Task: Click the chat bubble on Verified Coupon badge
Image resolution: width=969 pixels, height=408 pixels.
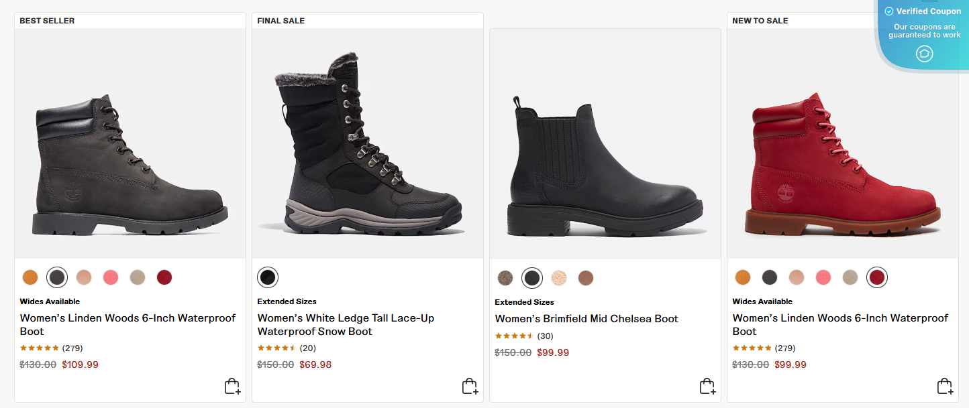Action: pyautogui.click(x=924, y=54)
